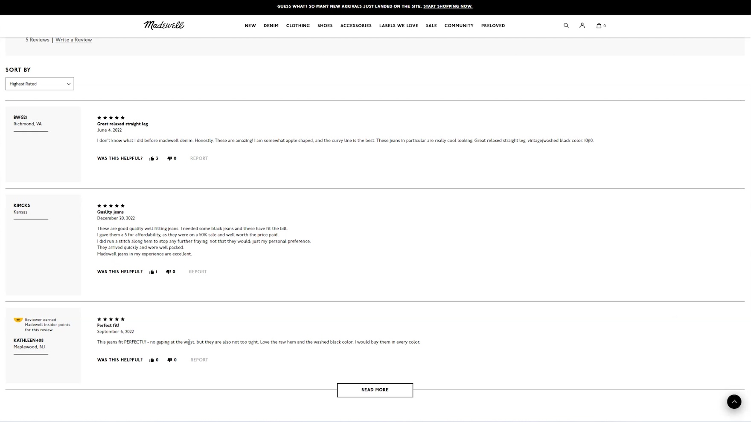Click the search magnifier icon

coord(566,26)
